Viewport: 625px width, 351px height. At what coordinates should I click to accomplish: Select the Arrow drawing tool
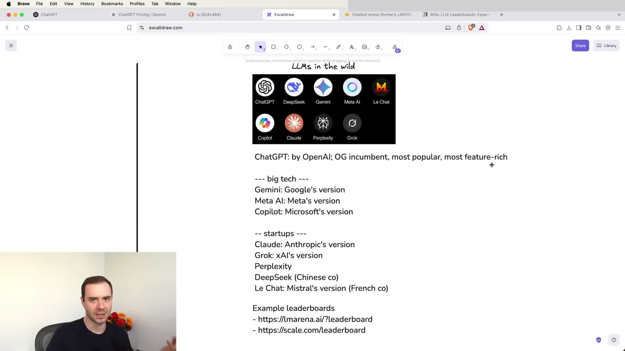[312, 47]
